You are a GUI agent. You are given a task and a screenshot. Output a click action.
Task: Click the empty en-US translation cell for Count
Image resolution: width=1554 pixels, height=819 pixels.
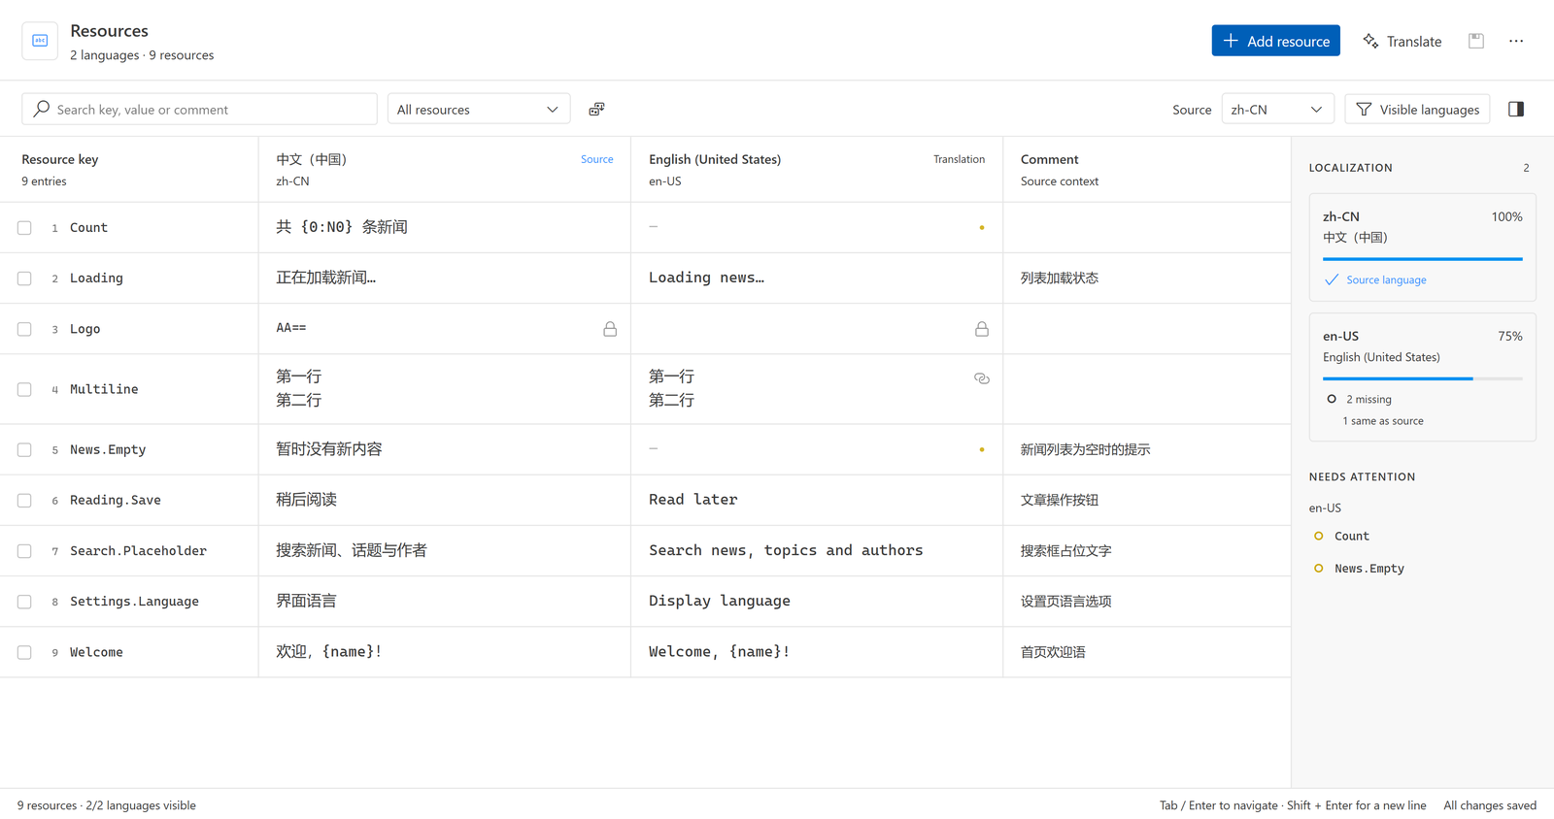pos(817,228)
